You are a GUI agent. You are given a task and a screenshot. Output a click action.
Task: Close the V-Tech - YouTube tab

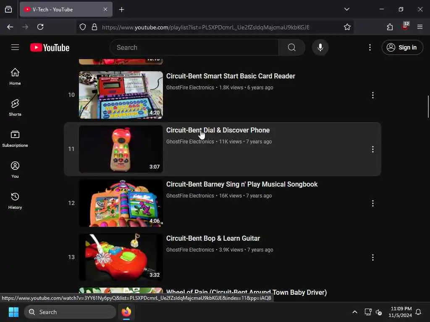pos(105,9)
